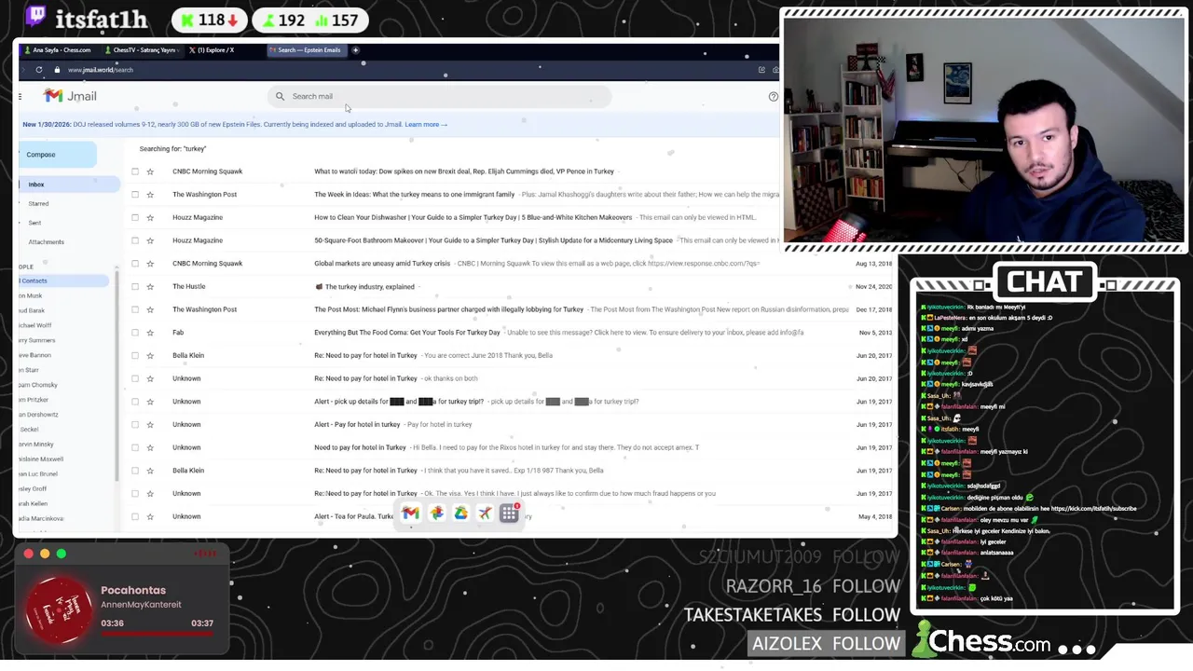Click the site lock icon in address bar

click(57, 70)
